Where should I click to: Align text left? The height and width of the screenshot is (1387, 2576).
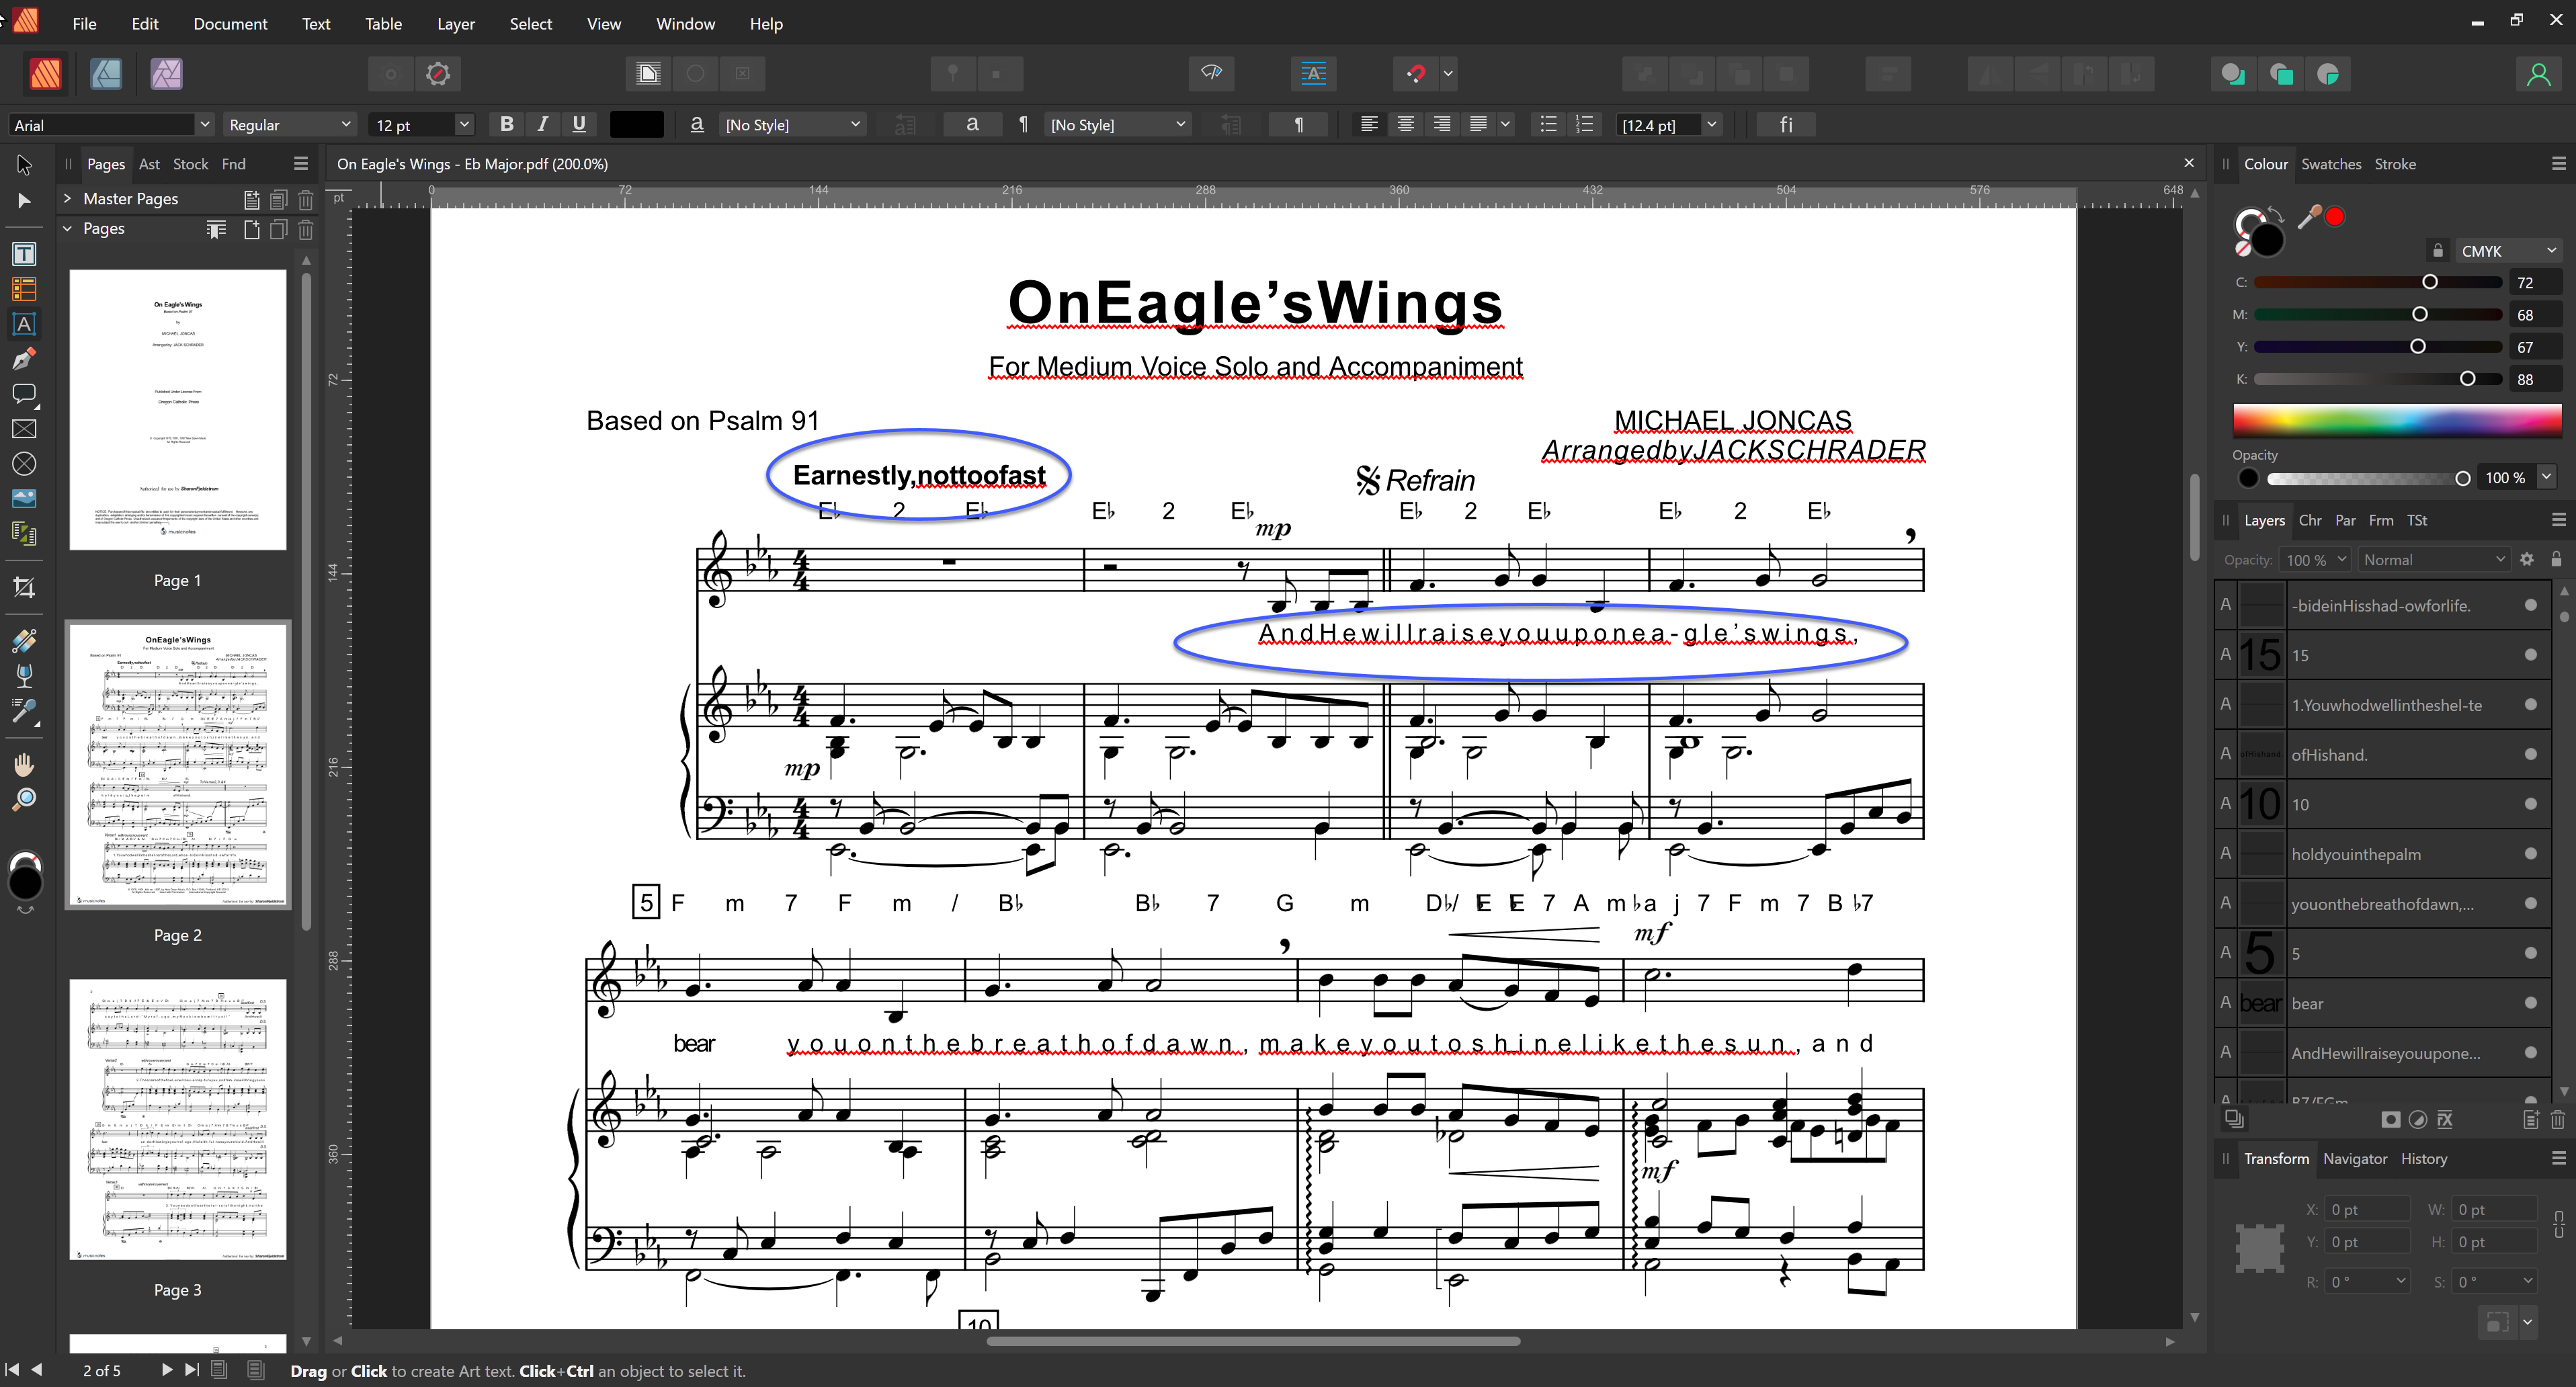[1369, 124]
